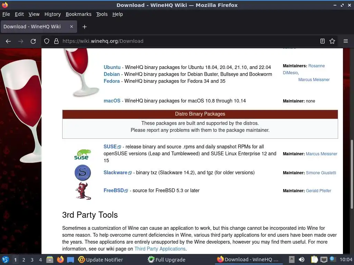Image resolution: width=354 pixels, height=265 pixels.
Task: Bookmark this page with the star icon
Action: coord(332,41)
